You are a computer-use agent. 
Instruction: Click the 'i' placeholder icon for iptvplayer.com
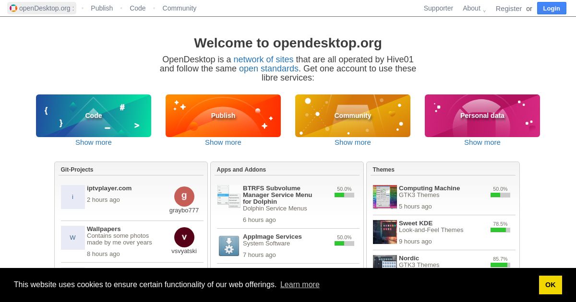pos(73,197)
